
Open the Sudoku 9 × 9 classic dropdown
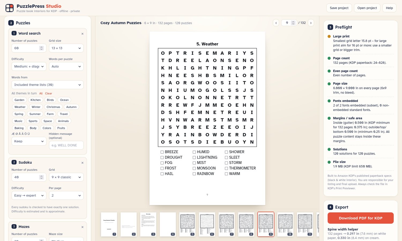tap(66, 177)
